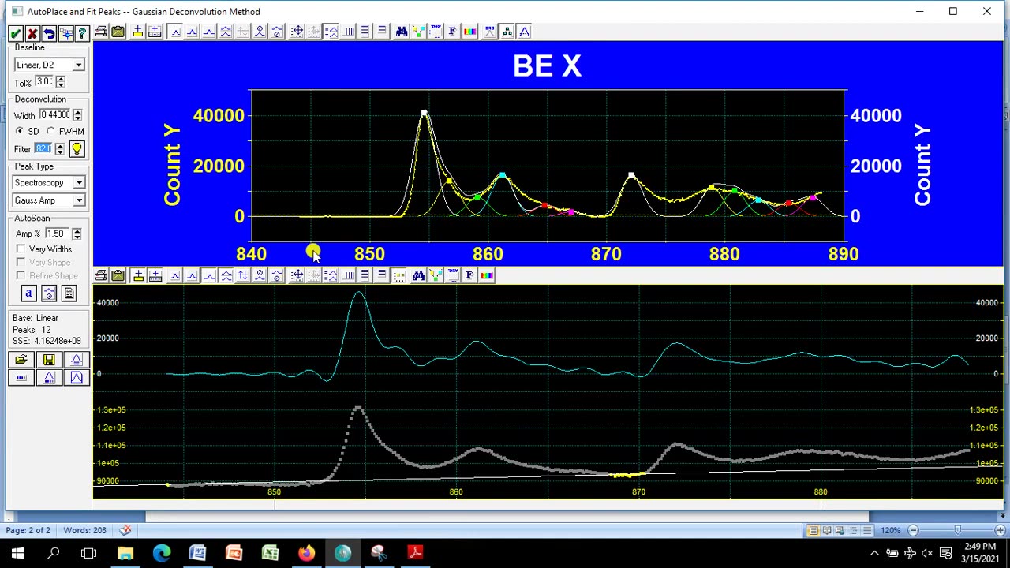1010x568 pixels.
Task: Open help with the question mark icon
Action: tap(82, 32)
